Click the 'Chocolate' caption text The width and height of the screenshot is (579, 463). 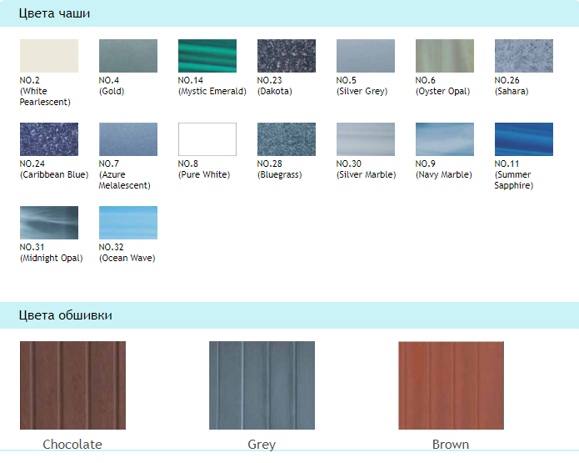coord(72,444)
